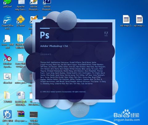Select the pdf2swf desktop shortcut
Screen dimensions: 148x125
pyautogui.click(x=7, y=4)
